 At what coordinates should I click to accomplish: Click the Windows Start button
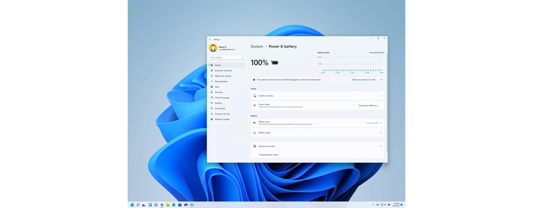pos(132,205)
